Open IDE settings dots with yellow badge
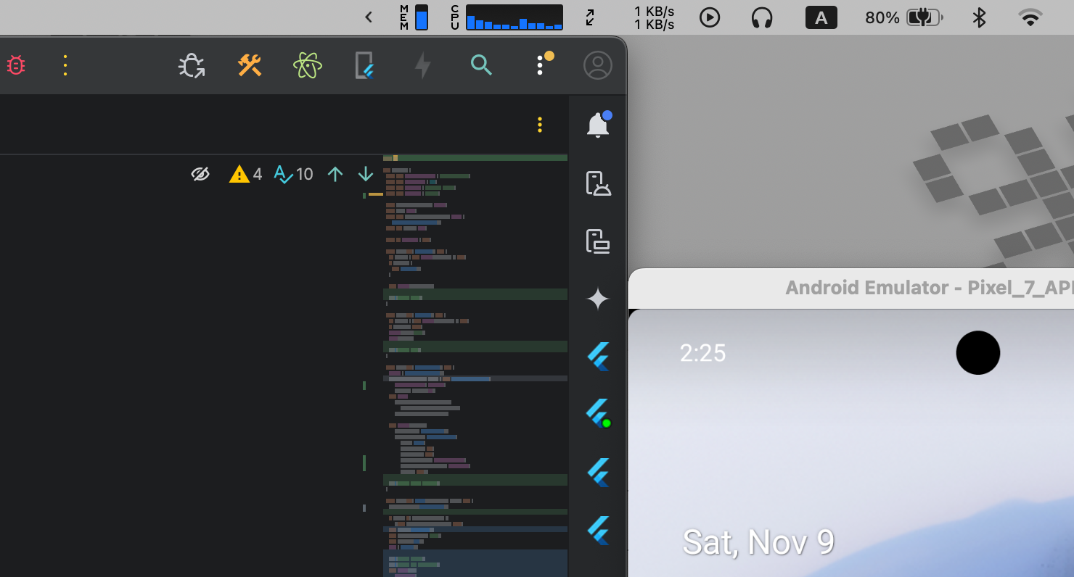 pyautogui.click(x=541, y=65)
